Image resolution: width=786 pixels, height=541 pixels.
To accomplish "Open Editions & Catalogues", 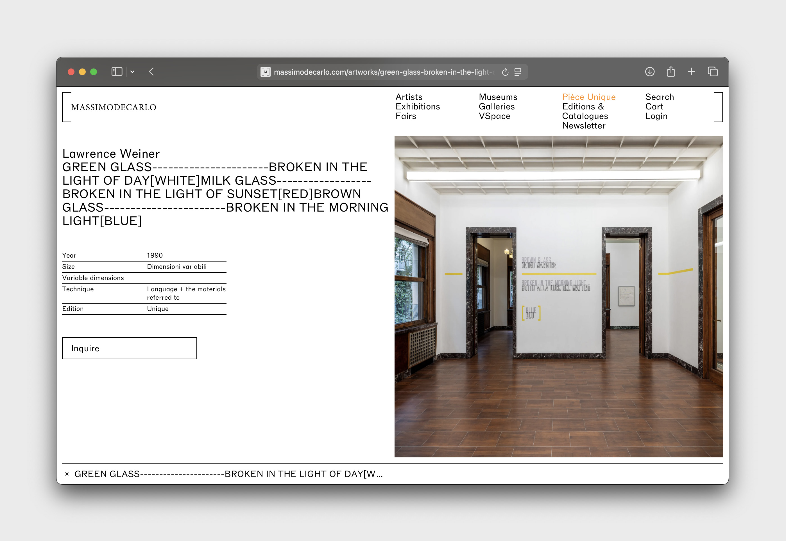I will click(x=585, y=111).
